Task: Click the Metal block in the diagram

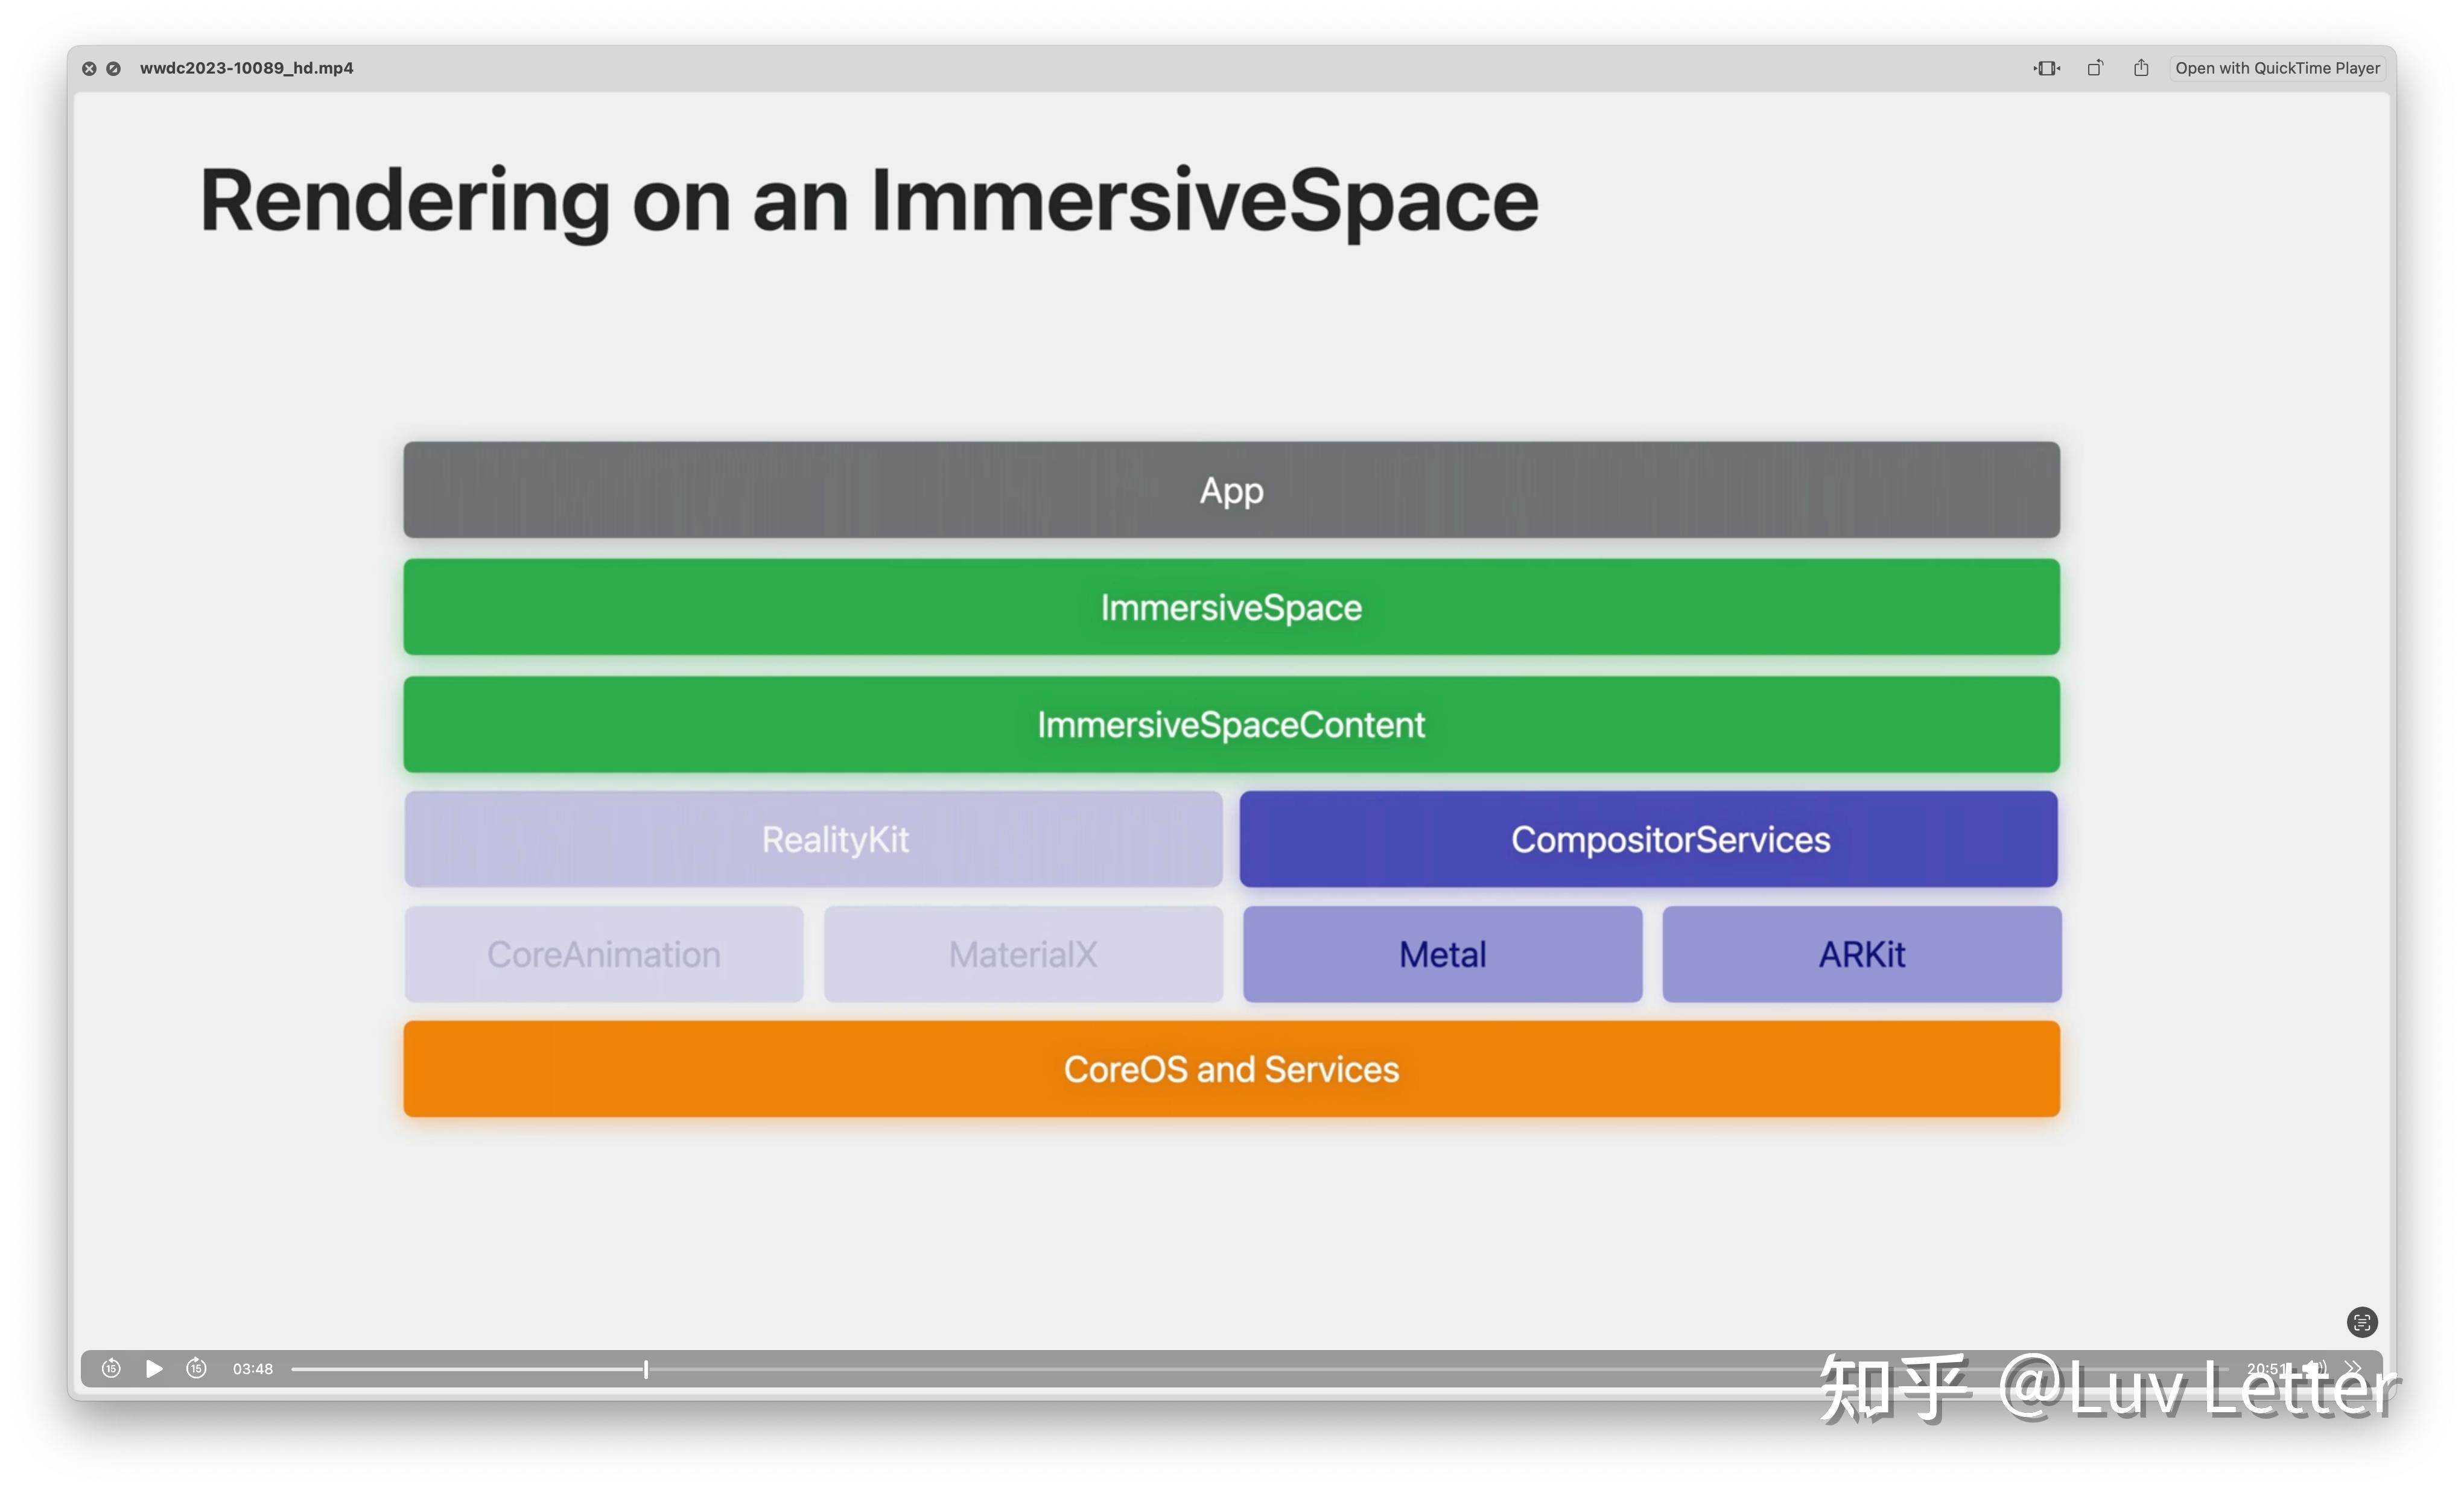Action: point(1441,954)
